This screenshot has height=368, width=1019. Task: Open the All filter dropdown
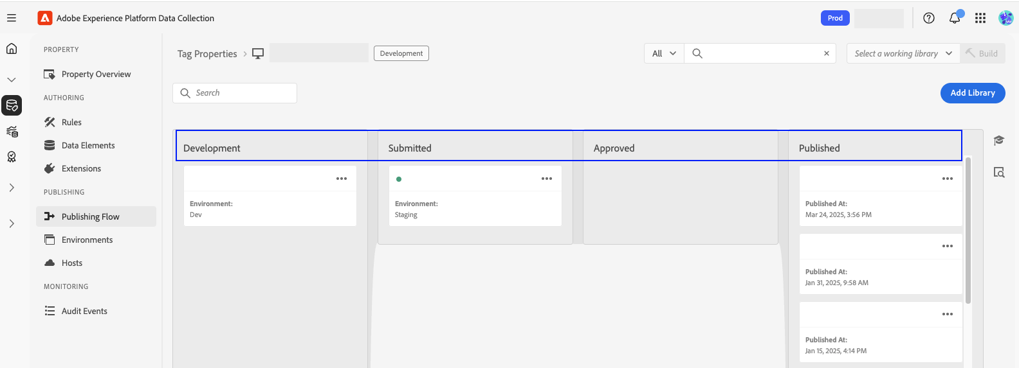point(664,53)
